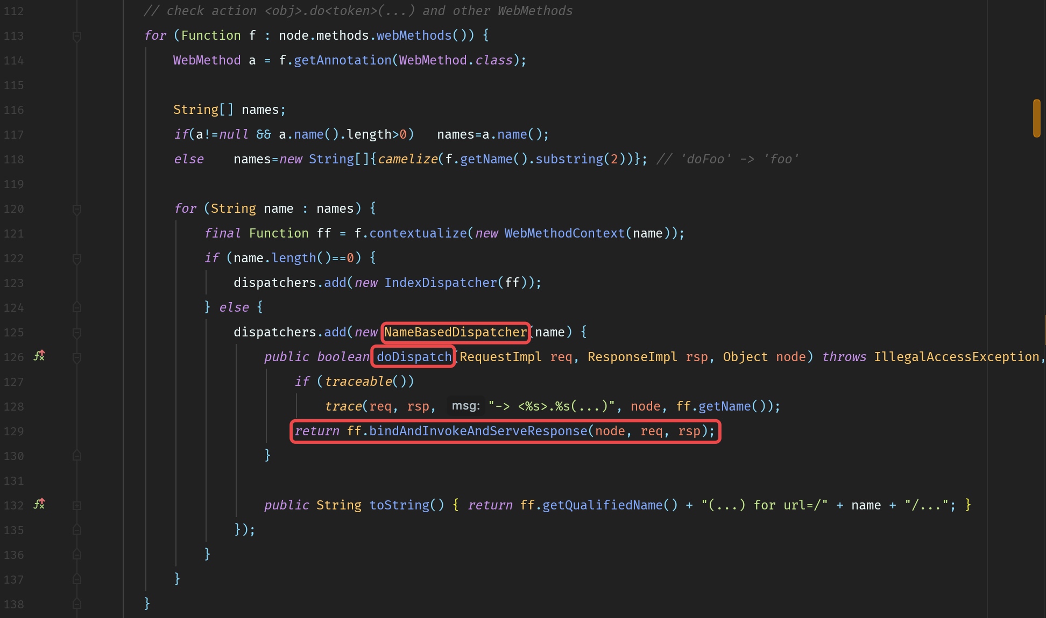Click getQualifiedName on line 132
Image resolution: width=1046 pixels, height=618 pixels.
click(x=602, y=506)
